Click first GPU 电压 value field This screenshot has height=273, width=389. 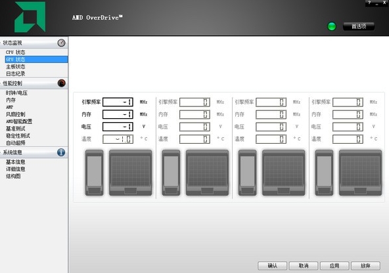tap(118, 127)
